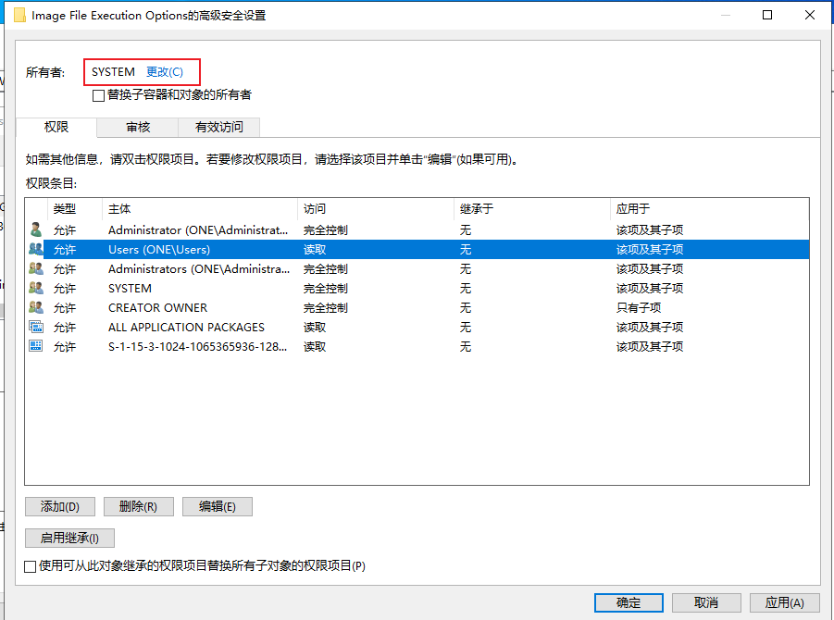The image size is (834, 620).
Task: Click the 更改(C) owner link
Action: click(x=165, y=72)
